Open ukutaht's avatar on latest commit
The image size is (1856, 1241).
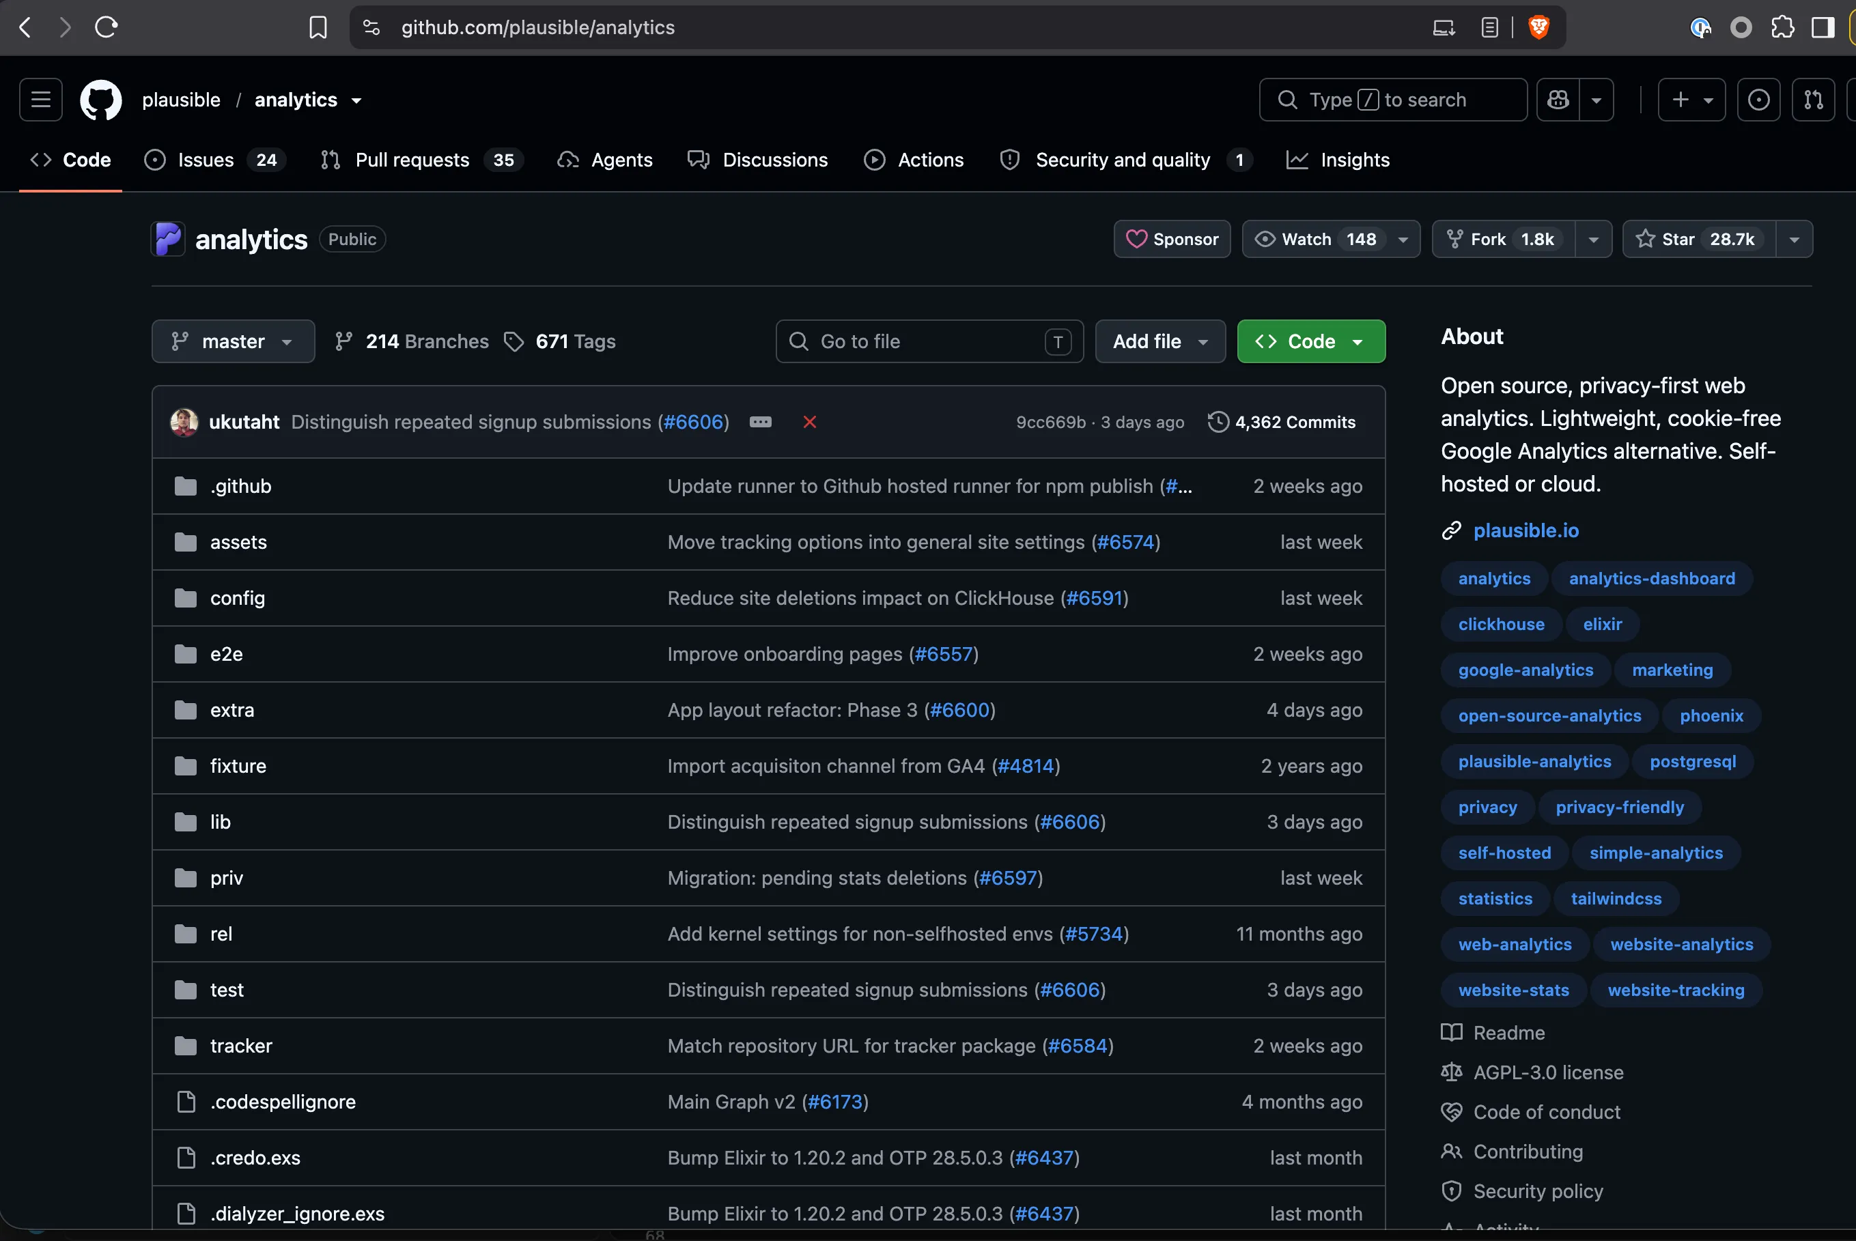point(184,422)
